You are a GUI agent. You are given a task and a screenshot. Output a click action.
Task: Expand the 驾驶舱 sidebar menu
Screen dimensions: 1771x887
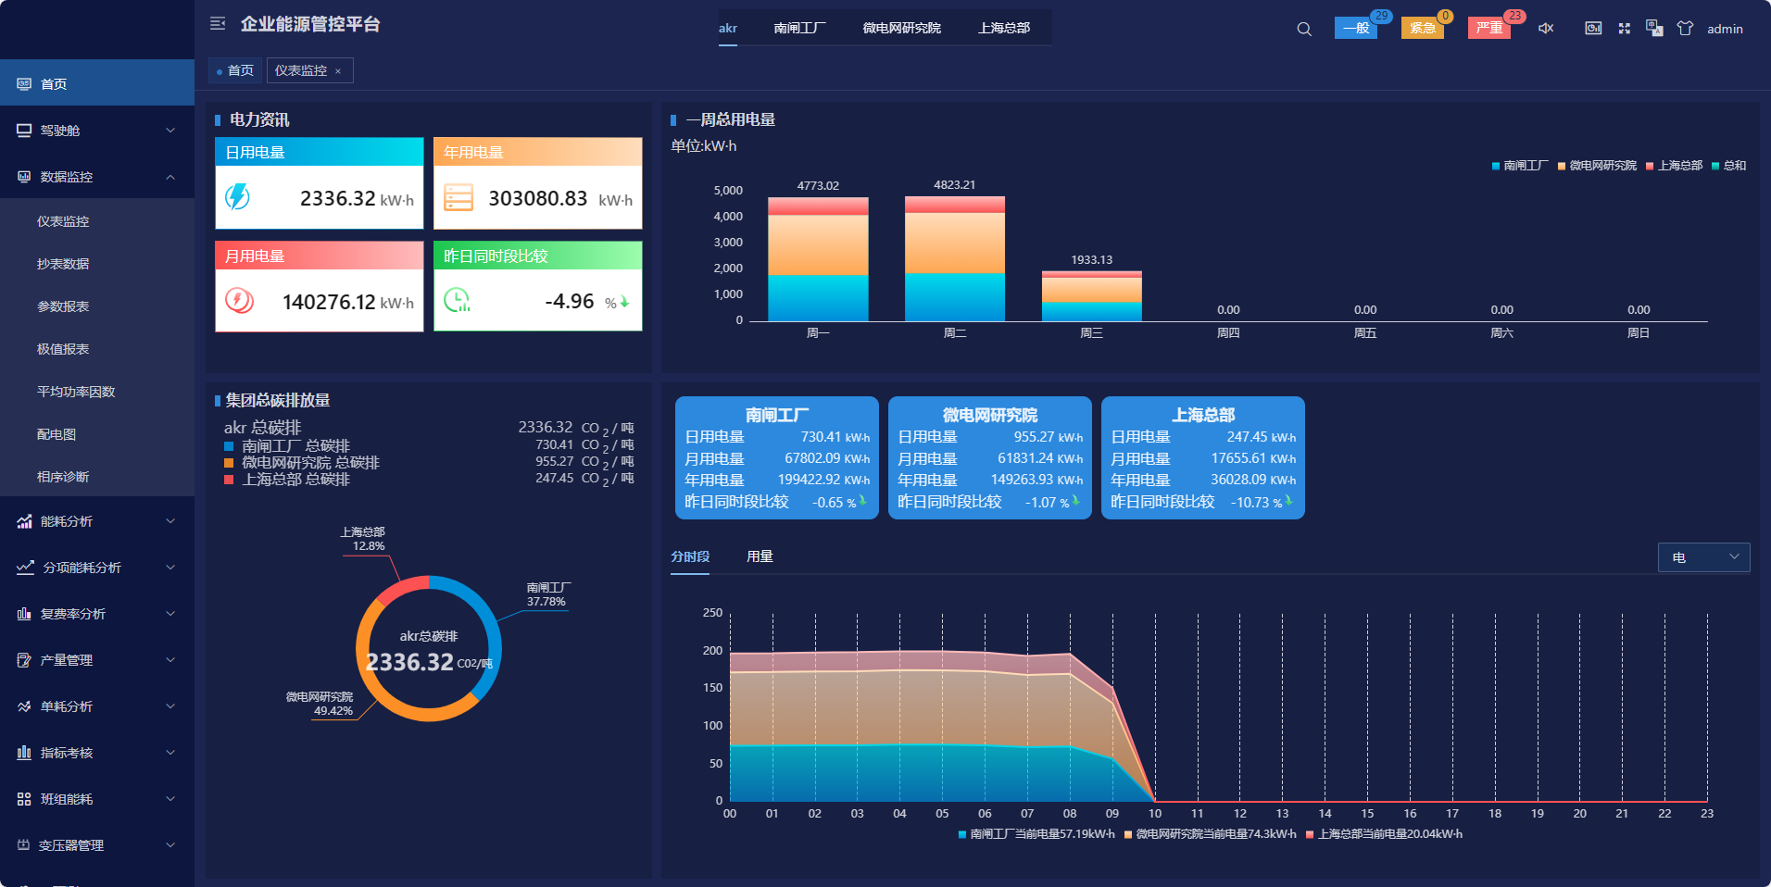(97, 131)
